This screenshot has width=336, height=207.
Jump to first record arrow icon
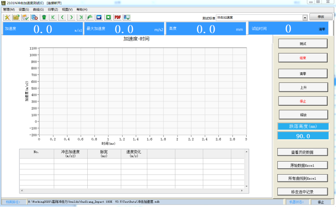pos(53,17)
